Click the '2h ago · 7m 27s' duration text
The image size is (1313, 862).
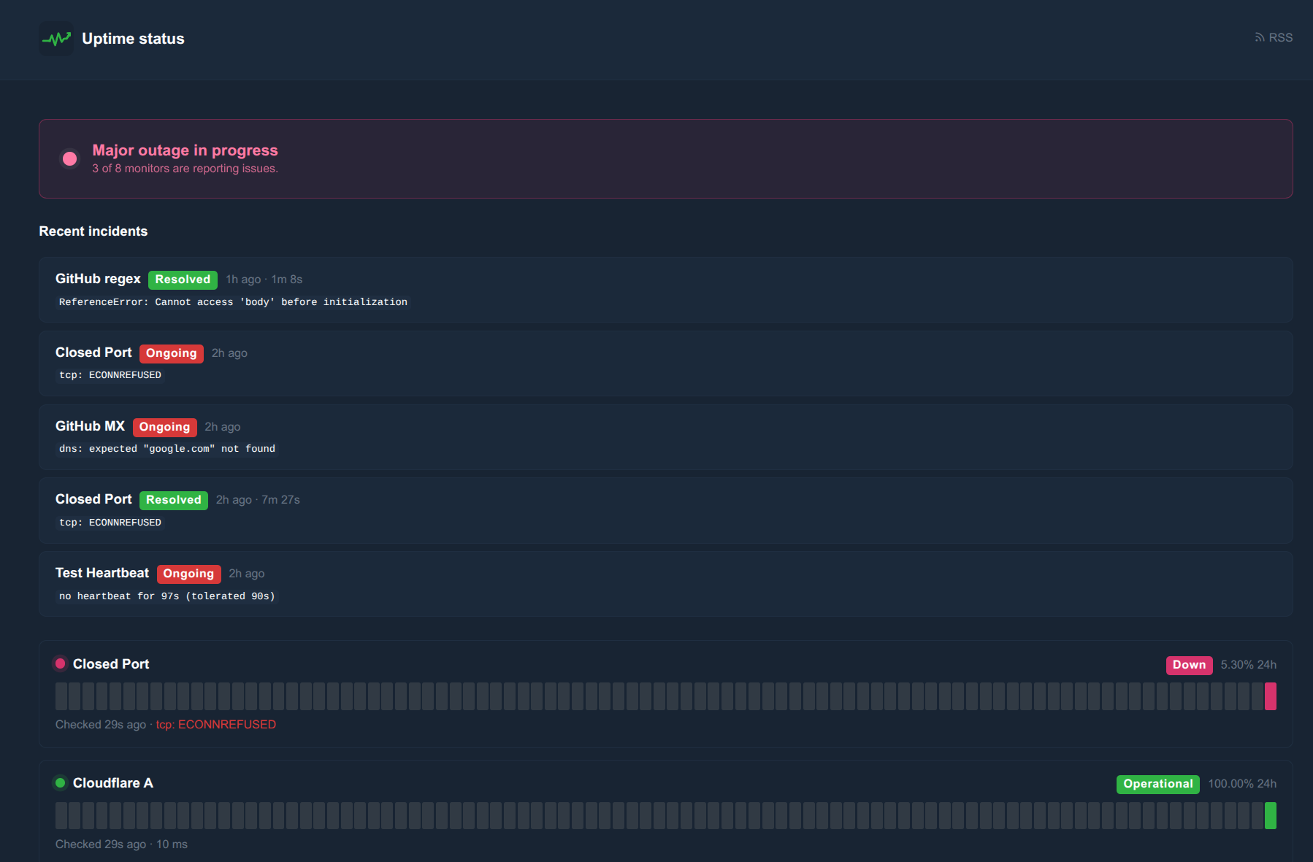pyautogui.click(x=258, y=500)
